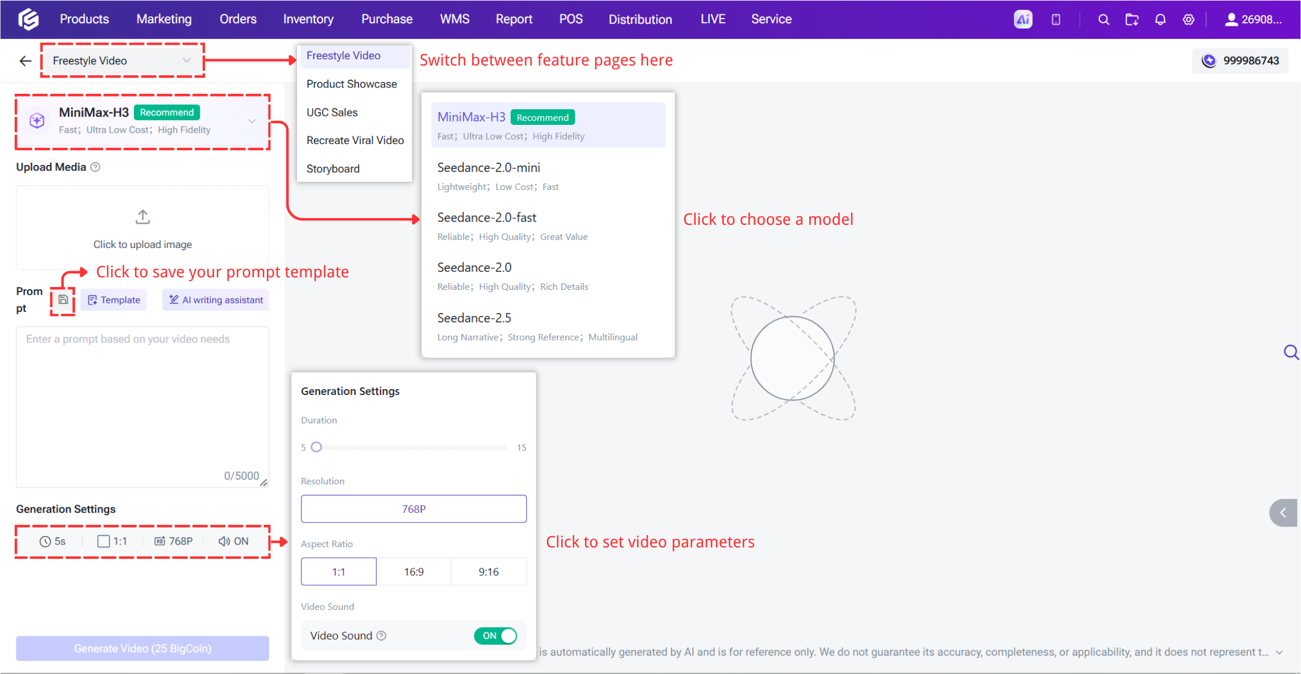The image size is (1301, 674).
Task: Click the upload image arrow icon
Action: pos(143,217)
